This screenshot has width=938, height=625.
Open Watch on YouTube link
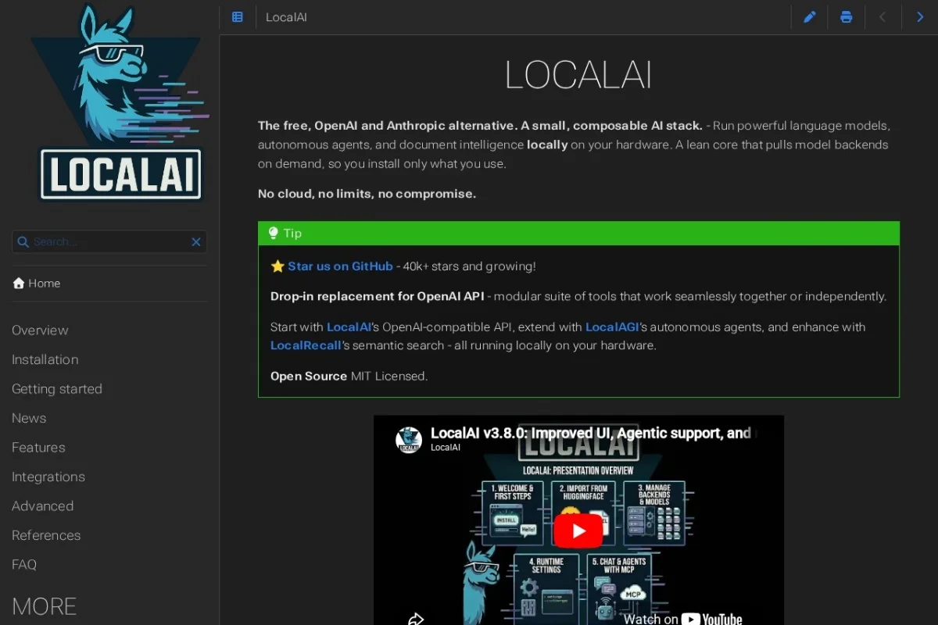(682, 618)
